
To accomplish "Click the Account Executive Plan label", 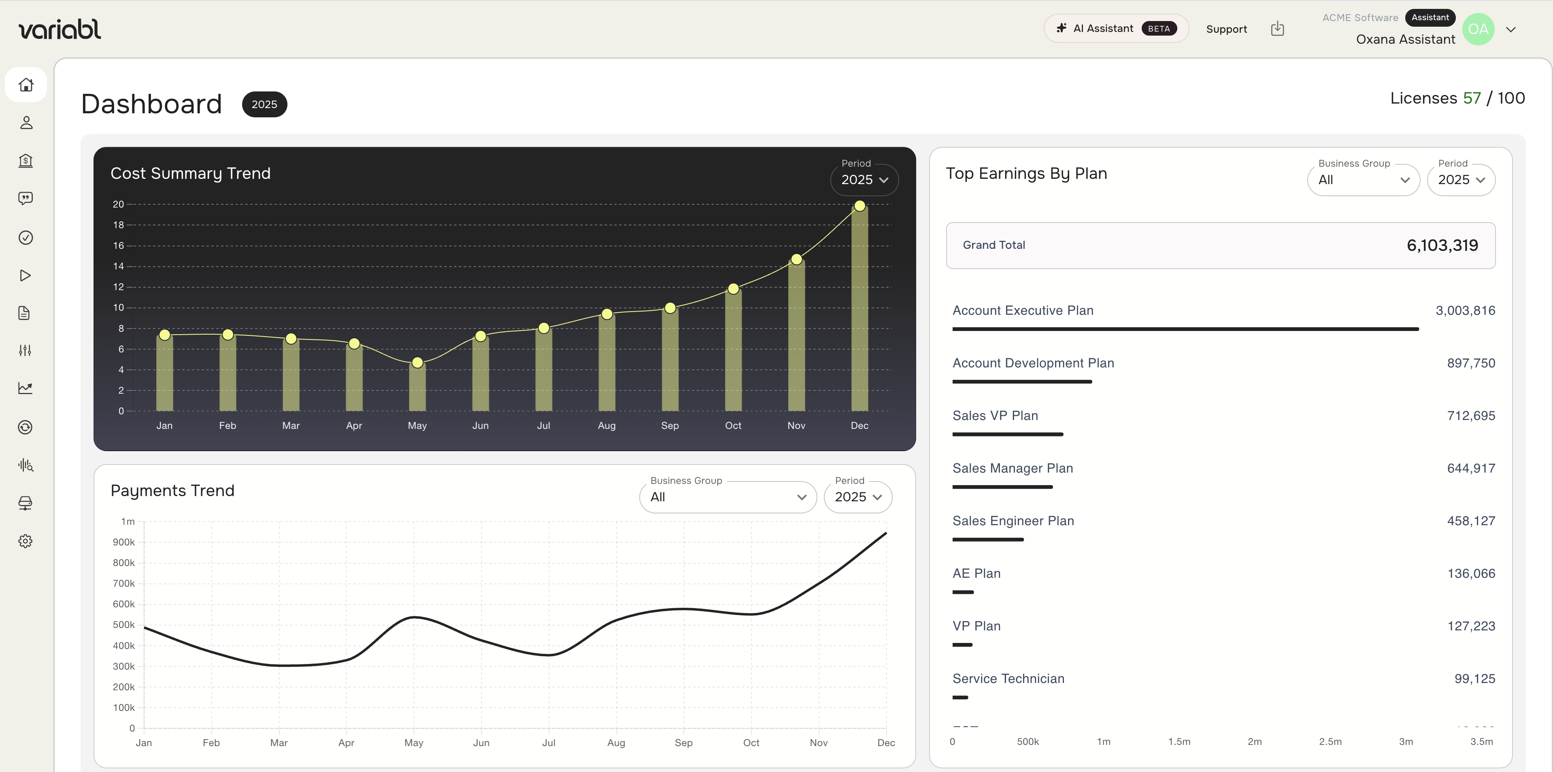I will [x=1023, y=310].
